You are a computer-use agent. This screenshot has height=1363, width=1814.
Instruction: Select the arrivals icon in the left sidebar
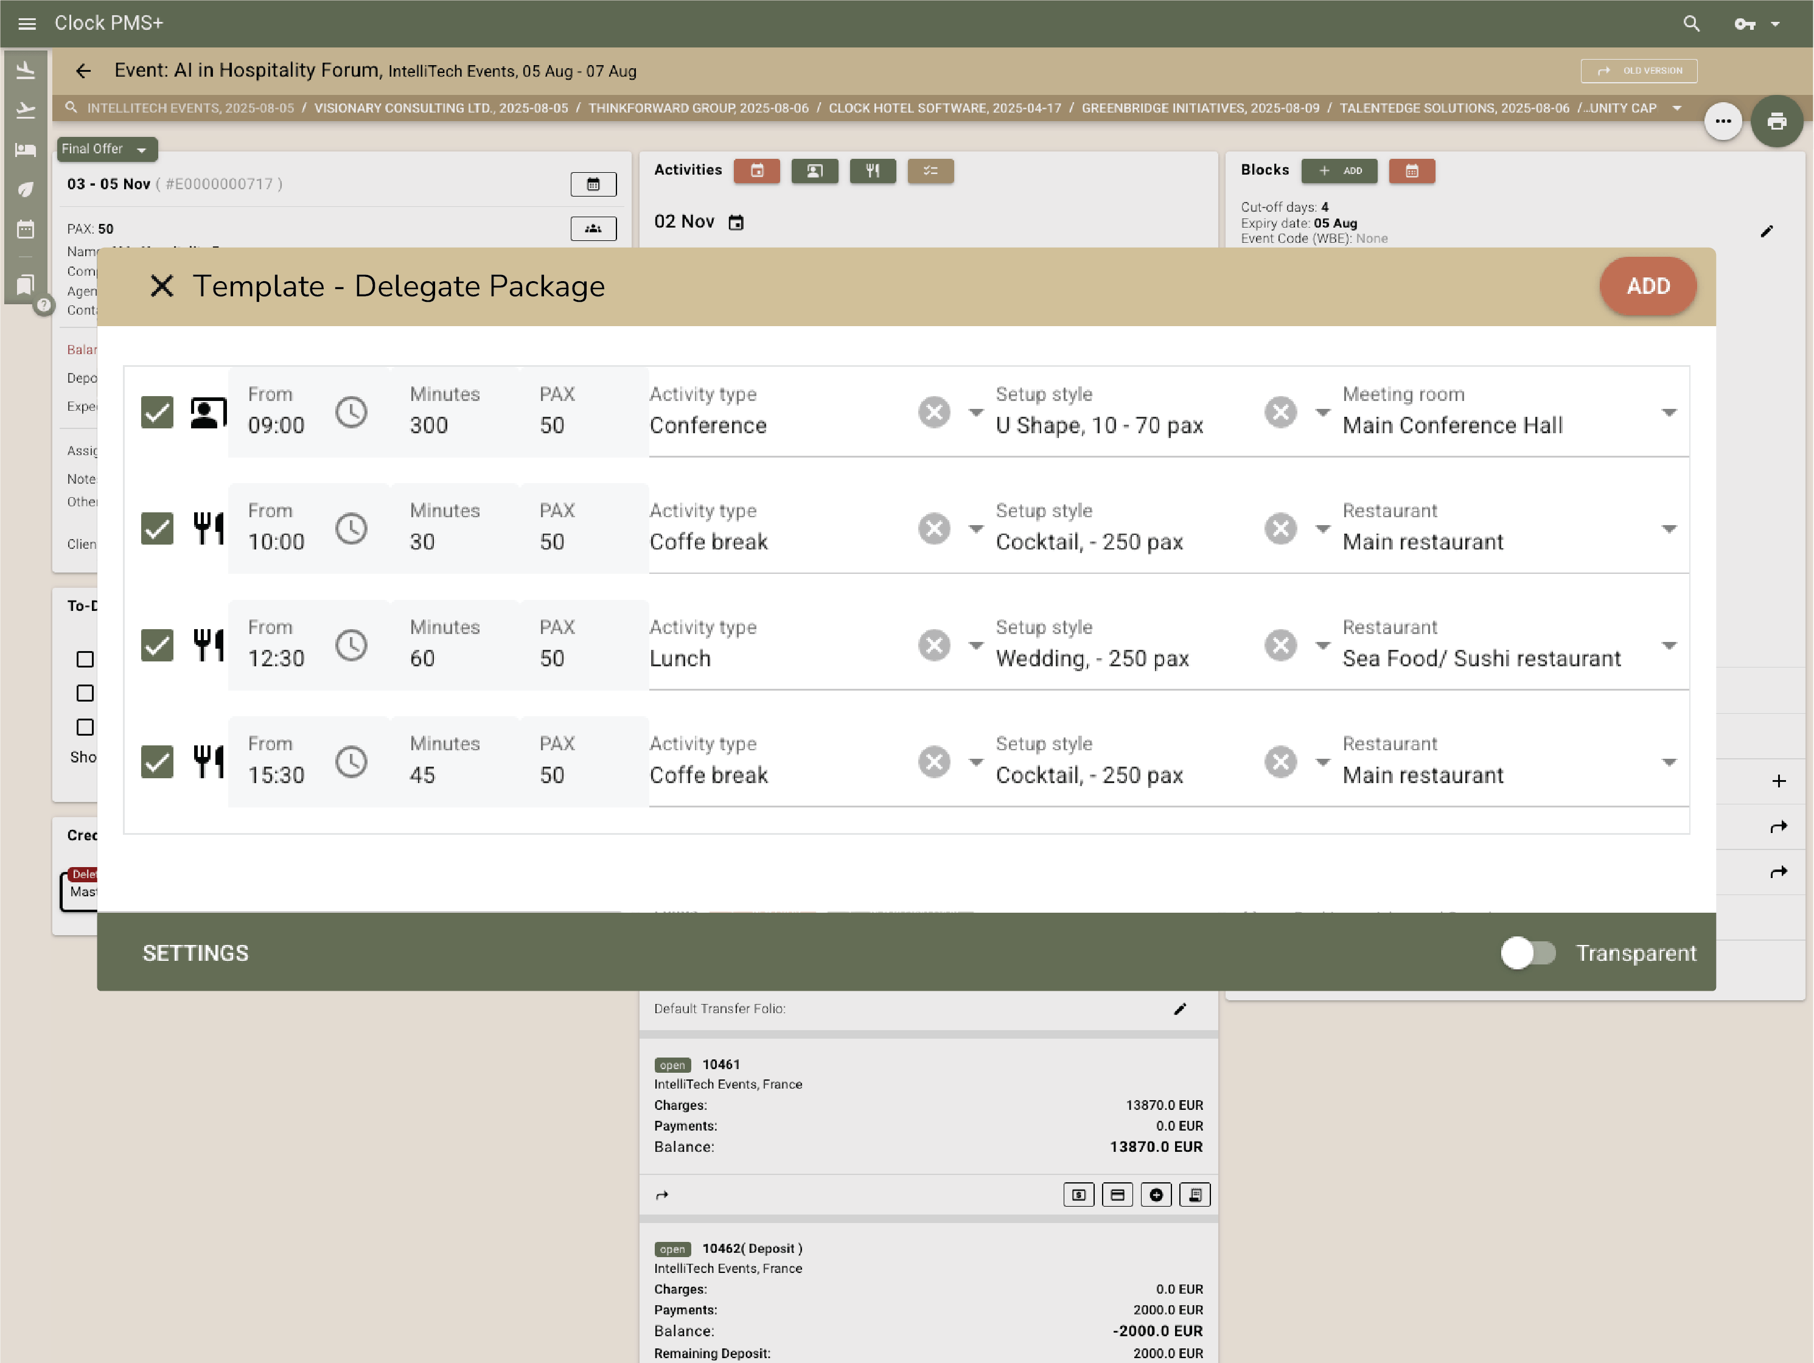(26, 70)
